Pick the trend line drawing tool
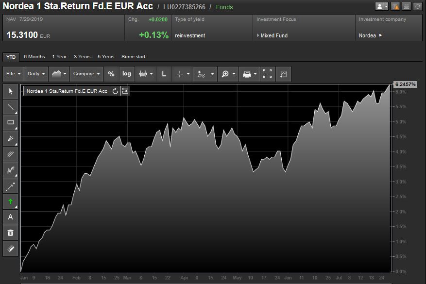426x284 pixels. point(11,107)
